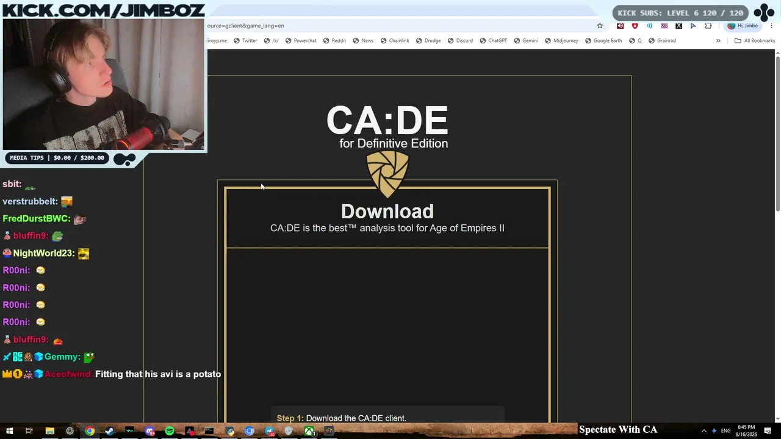This screenshot has width=781, height=439.
Task: Open the command prompt taskbar window
Action: 209,431
